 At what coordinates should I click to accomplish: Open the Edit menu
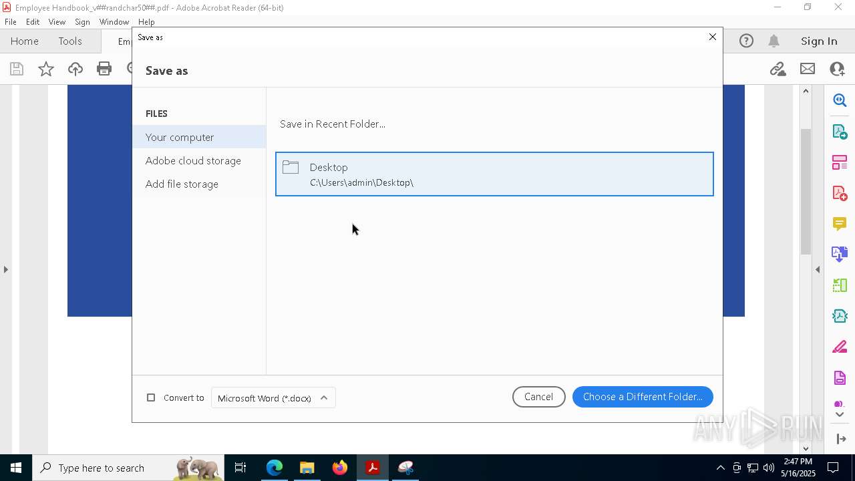coord(33,21)
